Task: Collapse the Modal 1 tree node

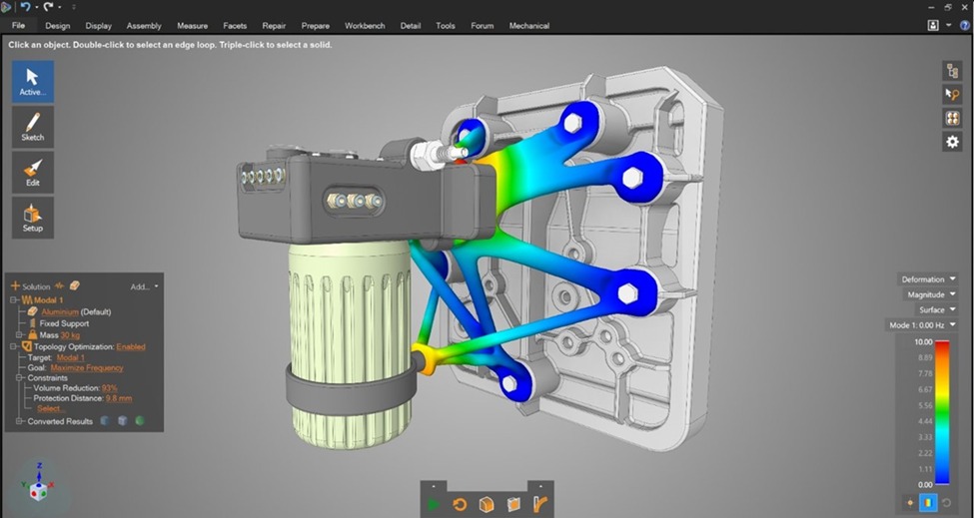Action: point(16,299)
